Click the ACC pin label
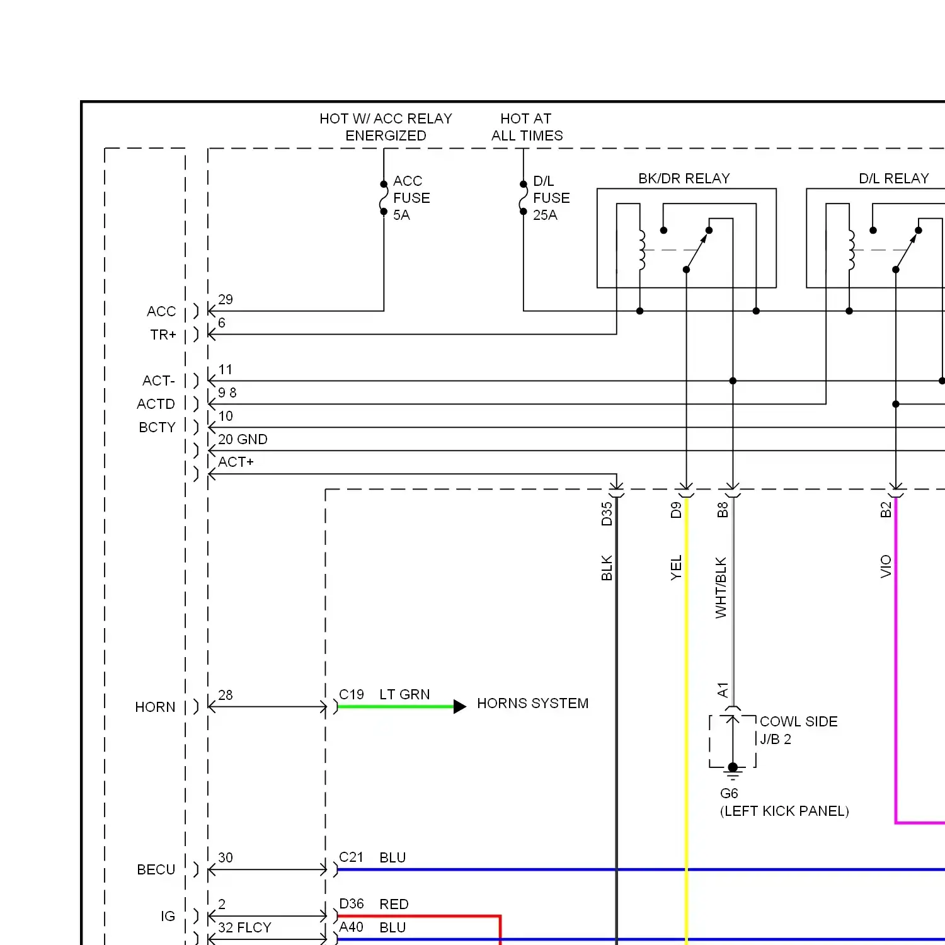This screenshot has height=945, width=945. pos(161,311)
